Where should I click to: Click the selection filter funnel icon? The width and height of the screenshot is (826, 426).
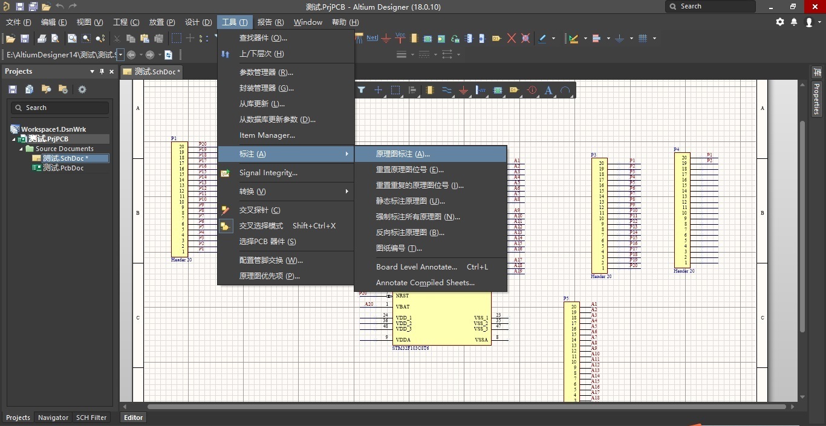pos(361,90)
